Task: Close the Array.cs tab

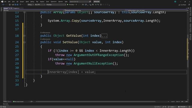Action: [12, 8]
